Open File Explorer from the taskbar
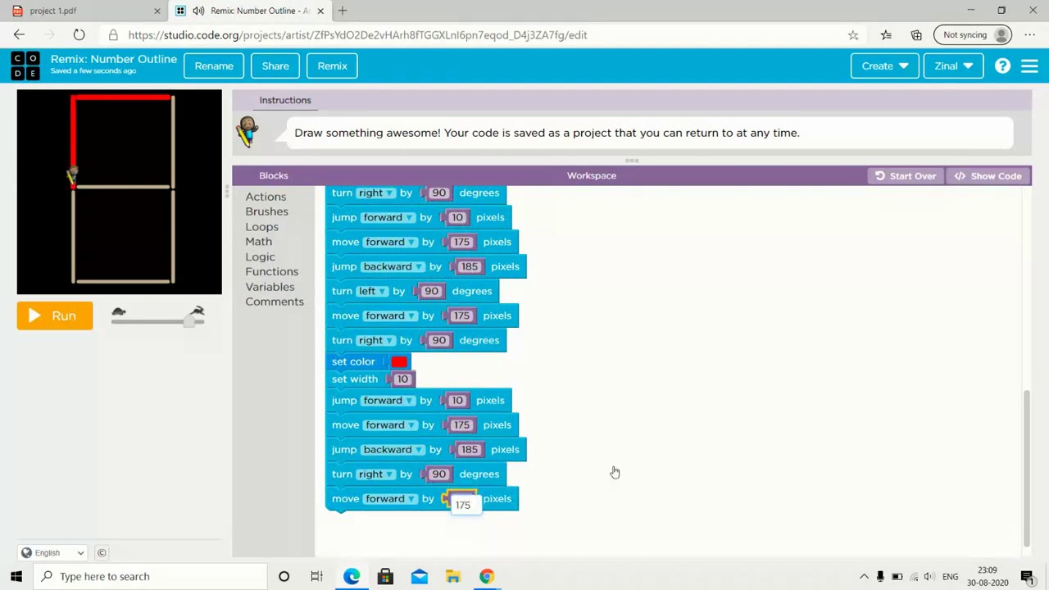This screenshot has width=1049, height=590. 452,576
